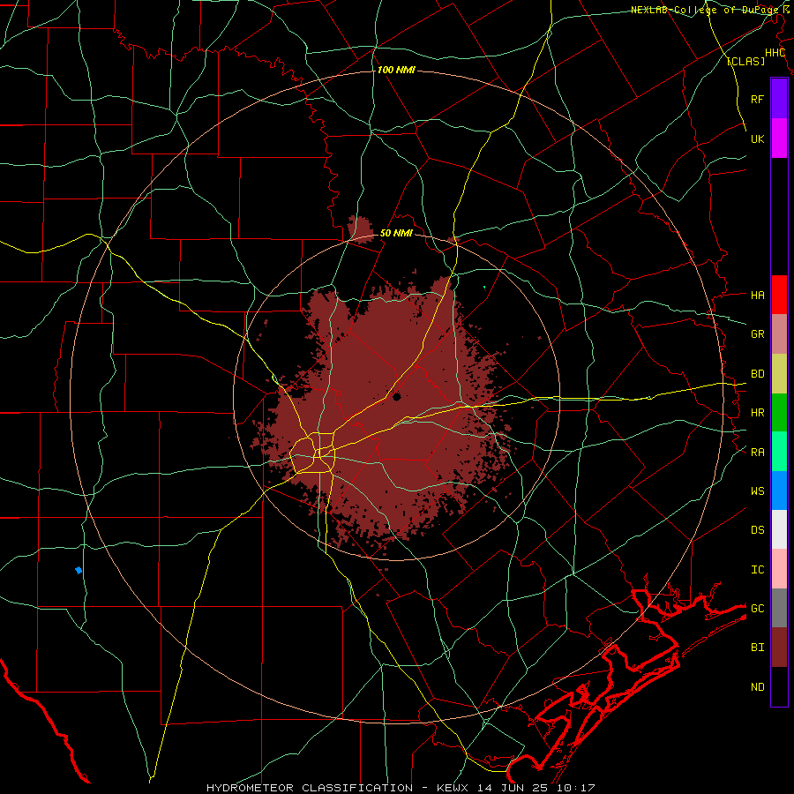Click the RF legend label
Viewport: 794px width, 794px height.
coord(757,99)
